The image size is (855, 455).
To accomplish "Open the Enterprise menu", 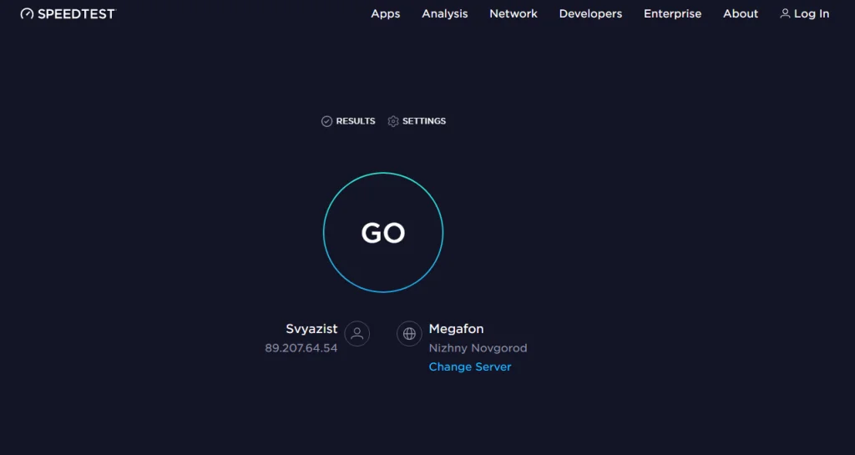I will pyautogui.click(x=672, y=13).
